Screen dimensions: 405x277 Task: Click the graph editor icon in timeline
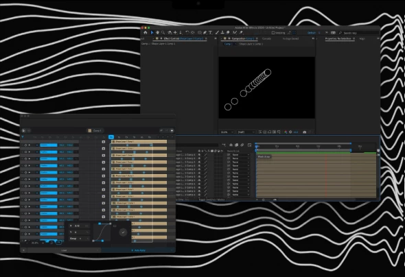click(x=249, y=145)
